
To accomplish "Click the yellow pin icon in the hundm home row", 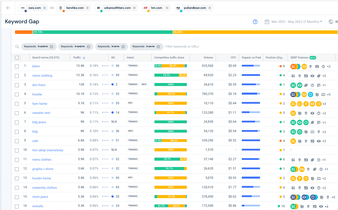I will (x=300, y=179).
